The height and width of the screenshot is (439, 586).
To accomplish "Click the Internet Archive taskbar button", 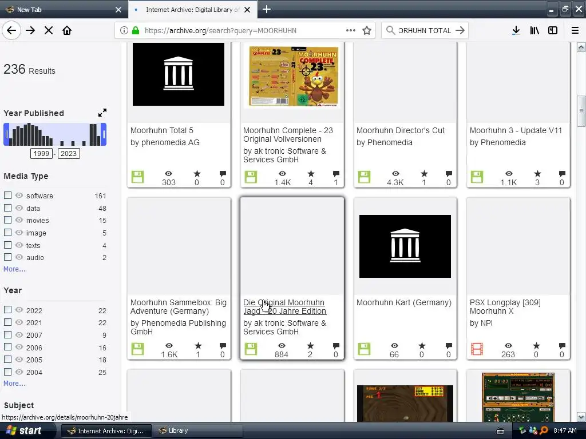I will tap(106, 431).
